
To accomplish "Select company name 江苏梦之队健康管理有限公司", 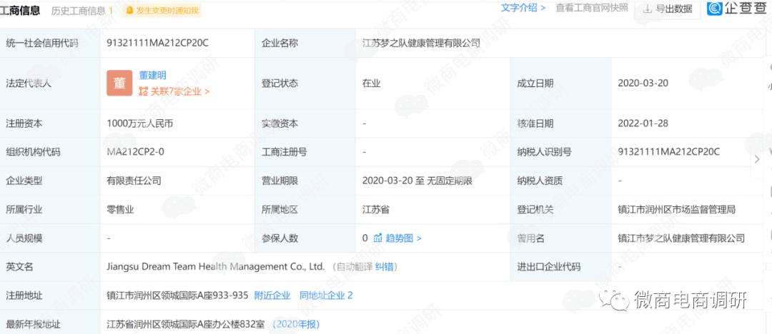I will point(421,44).
